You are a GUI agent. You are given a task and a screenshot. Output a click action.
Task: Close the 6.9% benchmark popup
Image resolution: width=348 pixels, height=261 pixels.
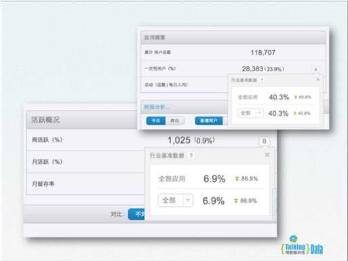point(267,155)
